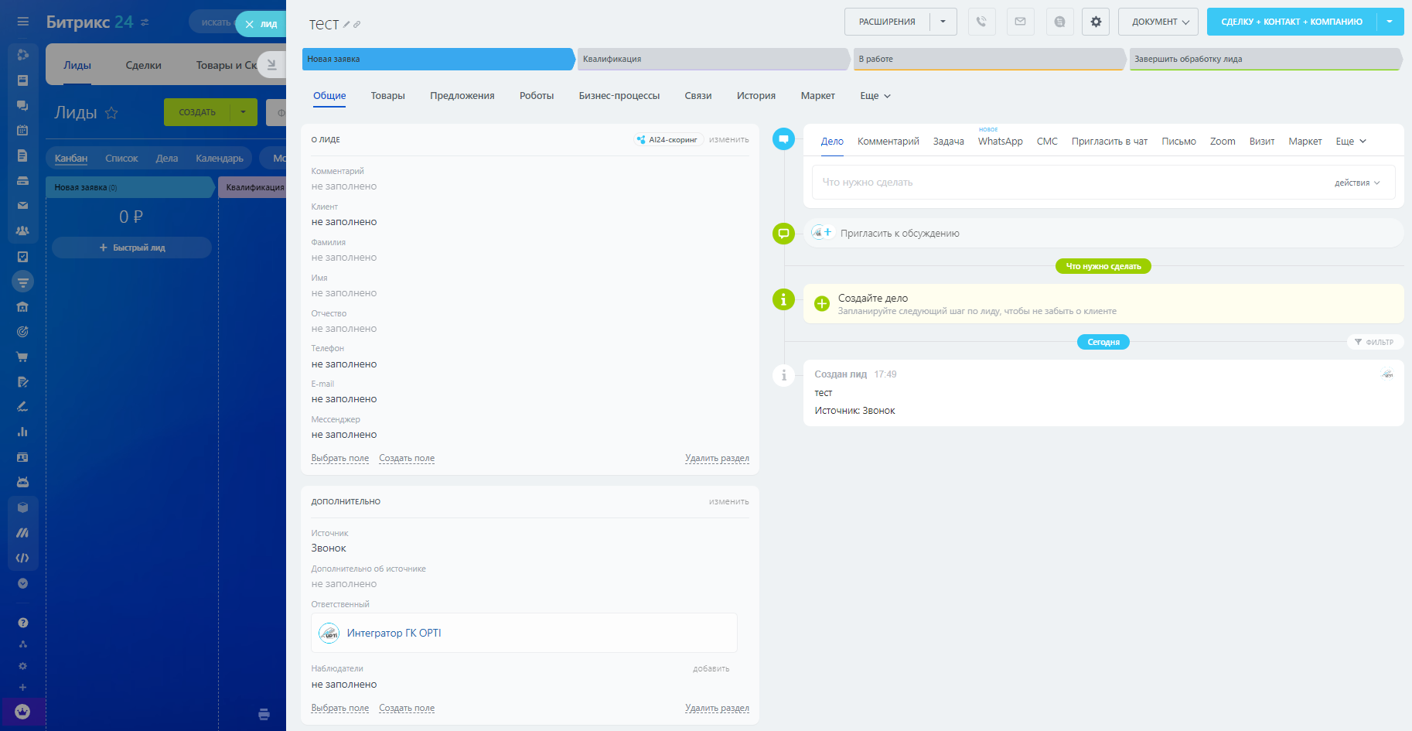Image resolution: width=1412 pixels, height=731 pixels.
Task: Expand the Расширения dropdown arrow
Action: click(x=943, y=22)
